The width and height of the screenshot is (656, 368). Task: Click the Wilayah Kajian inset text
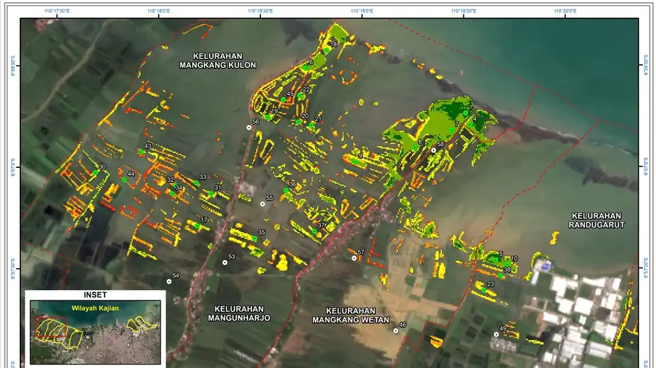(96, 308)
